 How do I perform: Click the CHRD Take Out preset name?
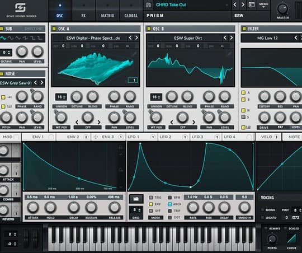tap(171, 5)
